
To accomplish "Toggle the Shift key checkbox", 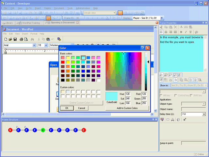I will [x=191, y=96].
